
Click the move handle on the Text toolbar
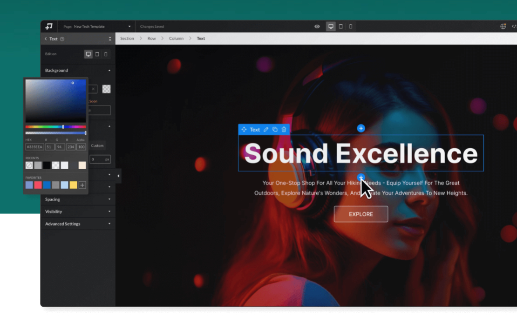[244, 130]
